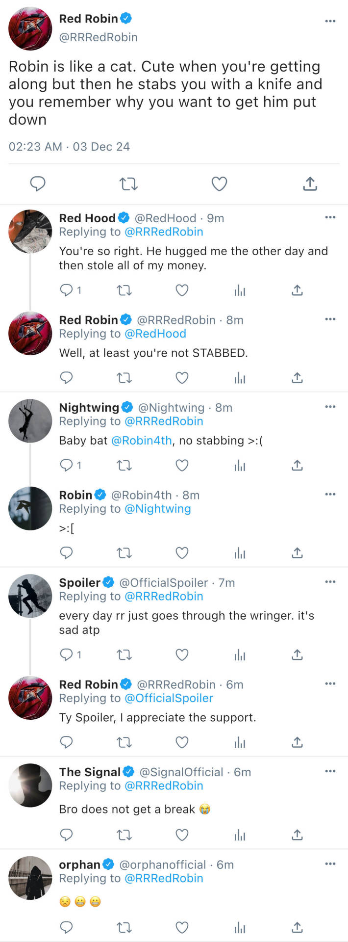The height and width of the screenshot is (942, 348).
Task: Retweet the main Red Robin tweet
Action: tap(128, 184)
